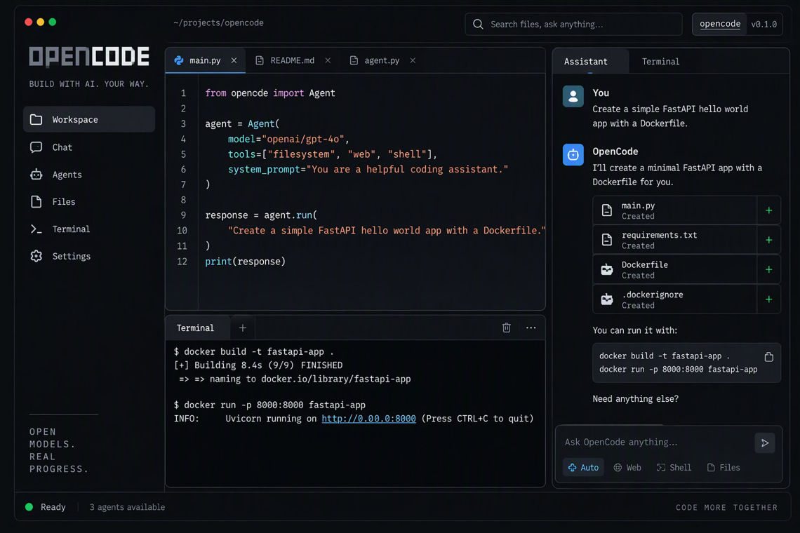Click the file icon next to requirements.txt
The width and height of the screenshot is (800, 533).
(x=606, y=239)
